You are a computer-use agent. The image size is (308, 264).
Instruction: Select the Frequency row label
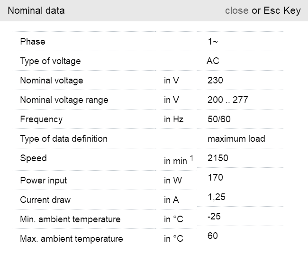tap(41, 119)
